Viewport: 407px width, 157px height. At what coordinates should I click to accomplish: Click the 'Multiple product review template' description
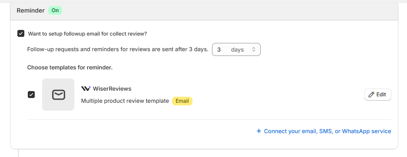[125, 101]
